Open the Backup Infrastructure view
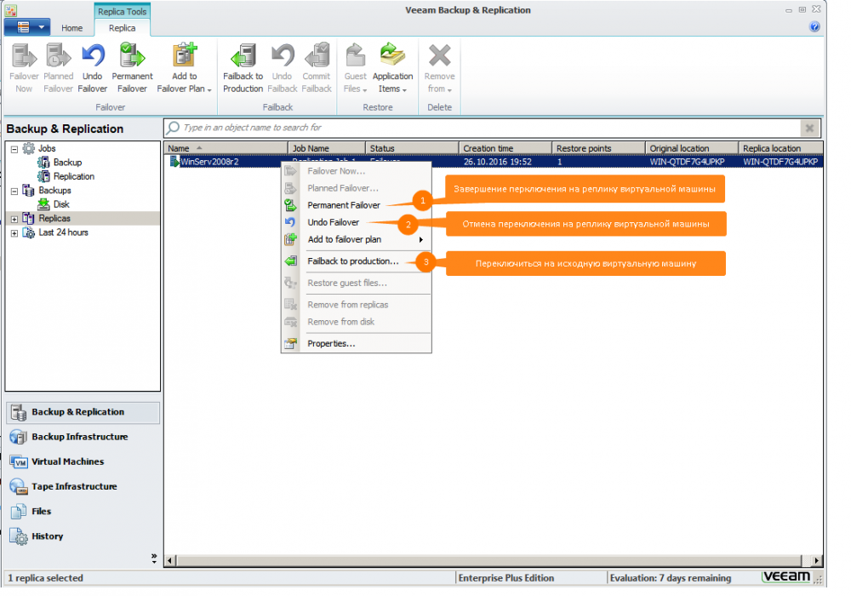851x596 pixels. pyautogui.click(x=83, y=437)
